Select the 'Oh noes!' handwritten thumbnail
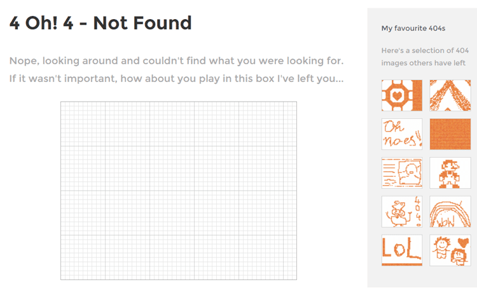The image size is (477, 295). (402, 134)
